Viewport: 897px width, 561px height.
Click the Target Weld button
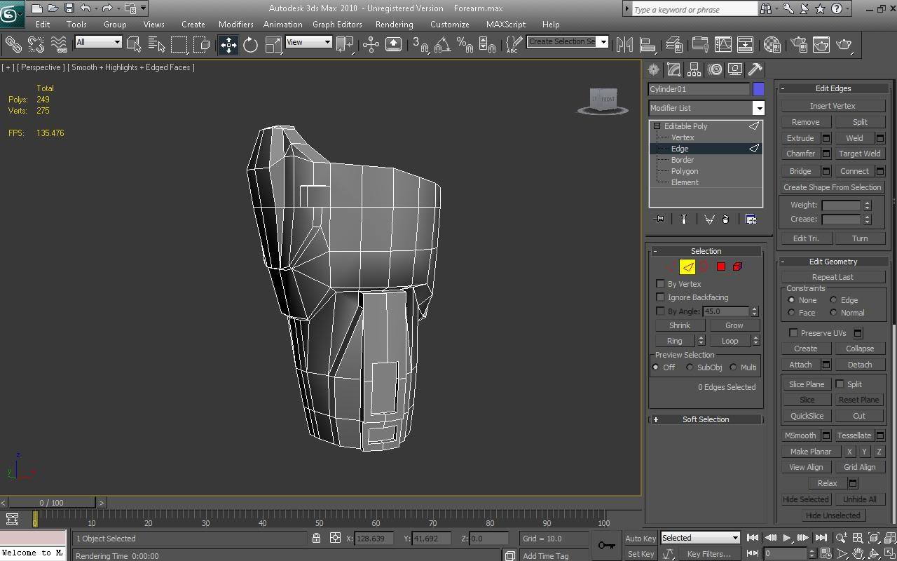[x=859, y=154]
